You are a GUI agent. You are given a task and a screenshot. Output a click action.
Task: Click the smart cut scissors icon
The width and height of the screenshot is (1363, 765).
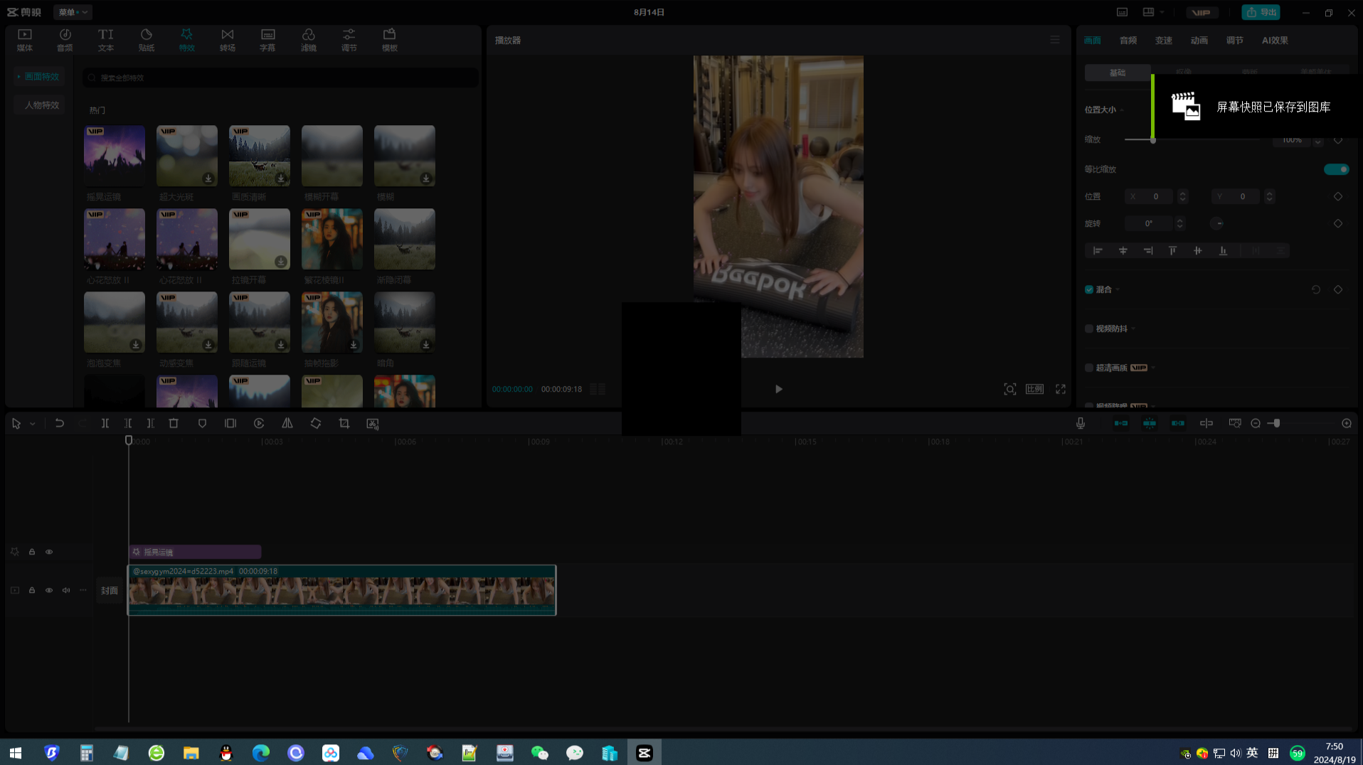pos(372,423)
